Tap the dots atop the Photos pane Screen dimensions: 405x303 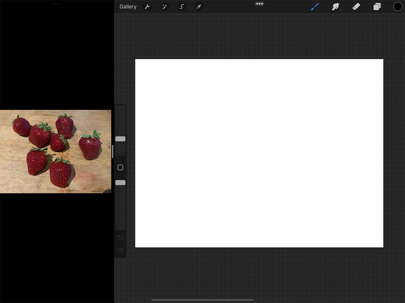click(56, 4)
